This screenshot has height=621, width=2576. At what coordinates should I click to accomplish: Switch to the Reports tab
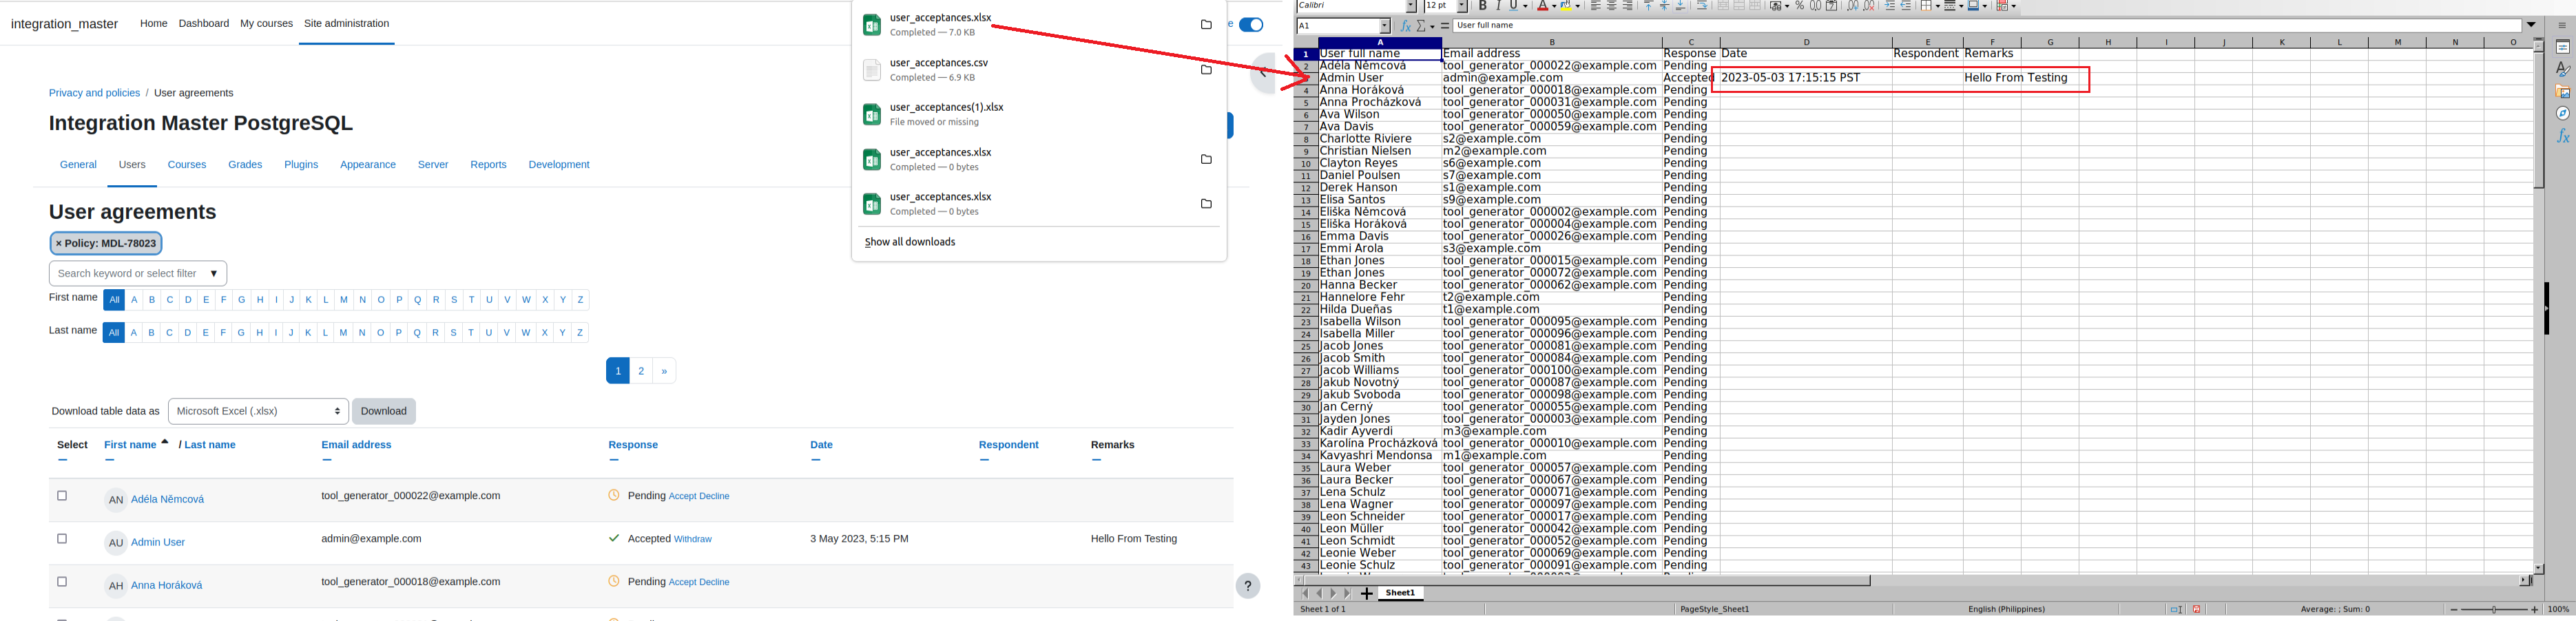tap(488, 165)
